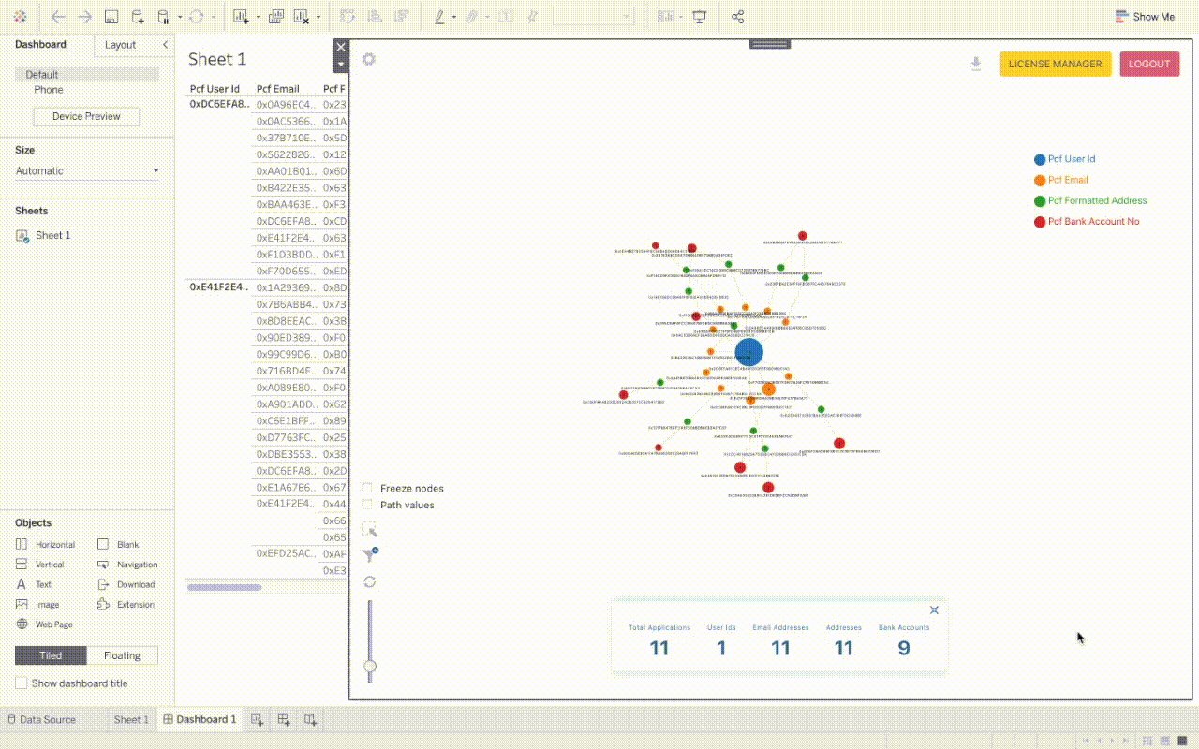Switch to the Sheet 1 tab
This screenshot has width=1199, height=749.
pyautogui.click(x=131, y=719)
